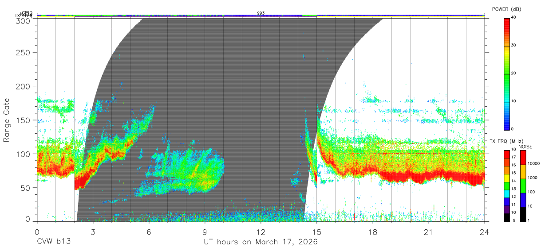Click the '1000' tick on NOISE scale
Image resolution: width=545 pixels, height=251 pixels.
coord(532,178)
